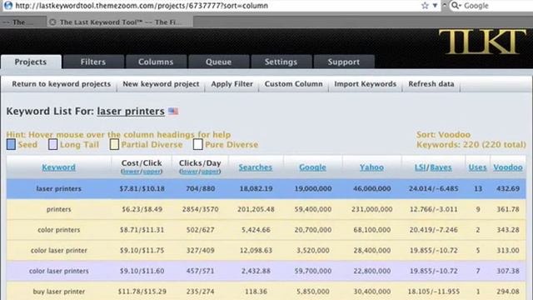Click Apply Filter button

click(232, 84)
